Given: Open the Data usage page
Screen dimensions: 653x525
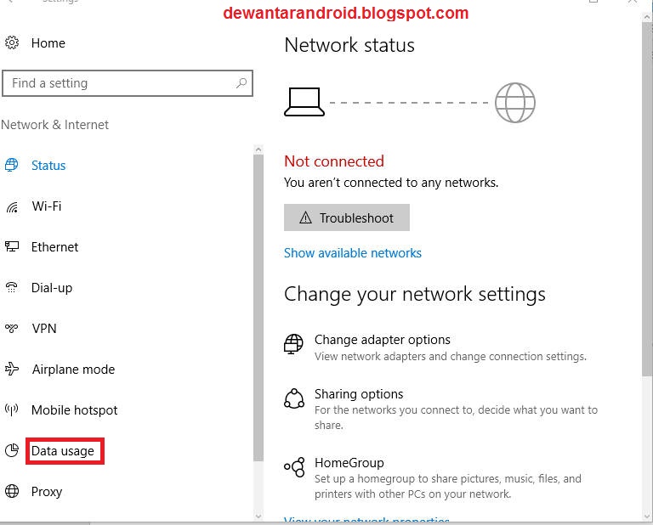Looking at the screenshot, I should pyautogui.click(x=63, y=451).
